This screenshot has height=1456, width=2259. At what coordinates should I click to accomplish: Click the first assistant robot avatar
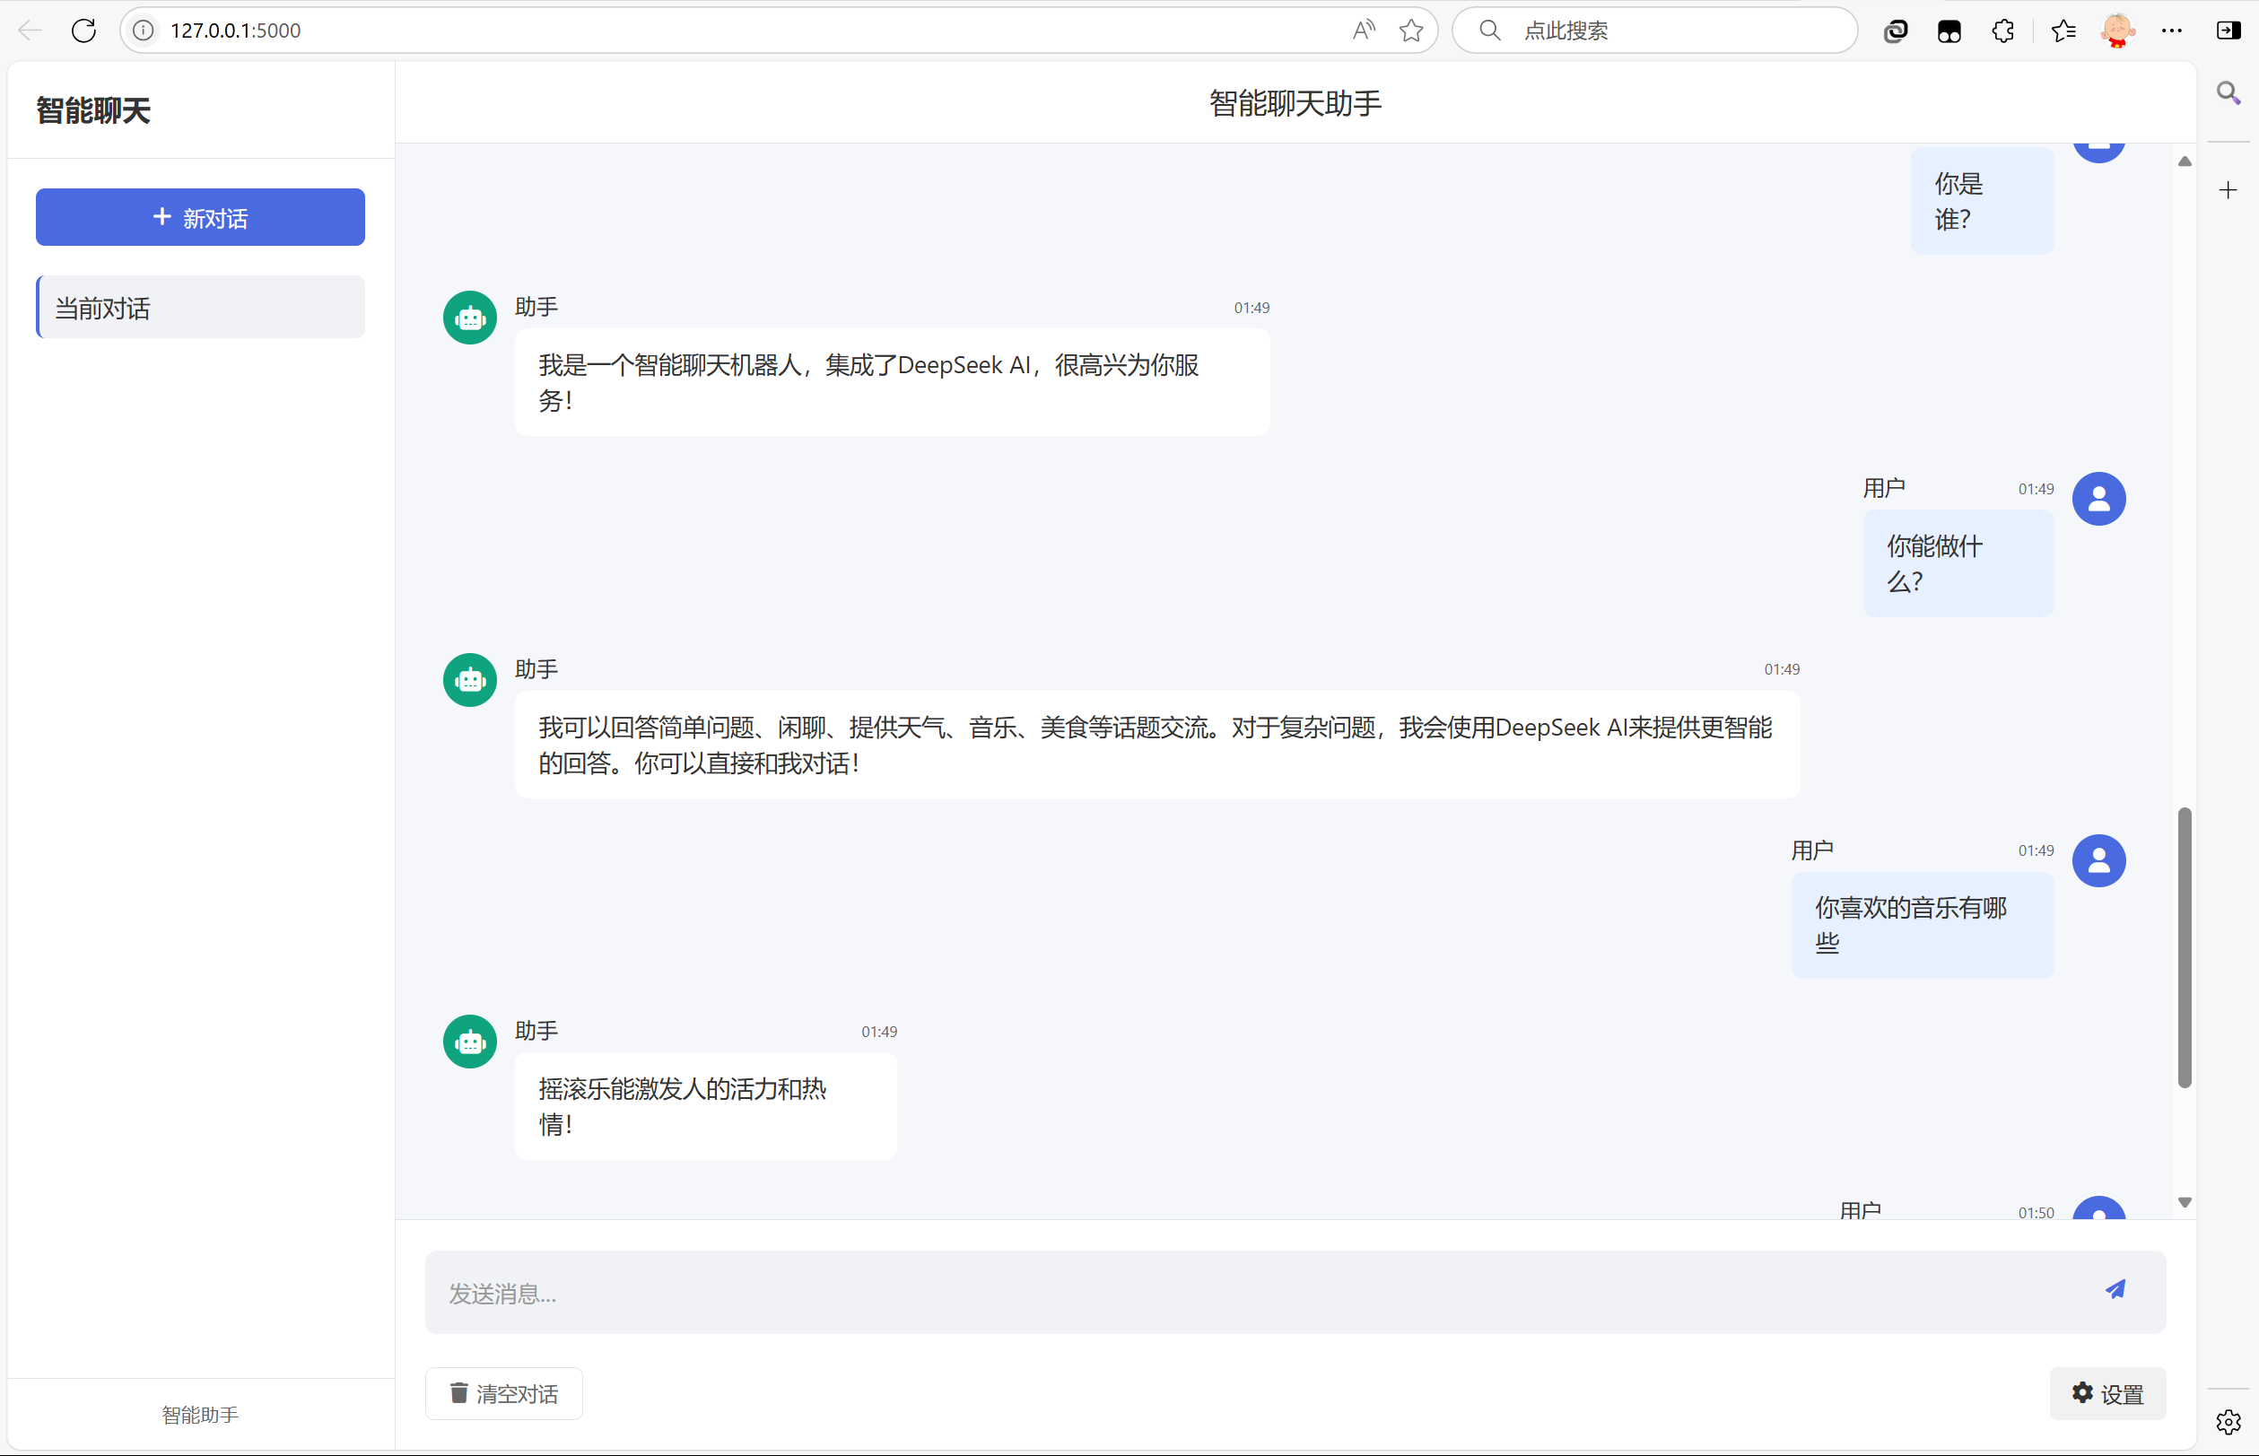(x=470, y=318)
